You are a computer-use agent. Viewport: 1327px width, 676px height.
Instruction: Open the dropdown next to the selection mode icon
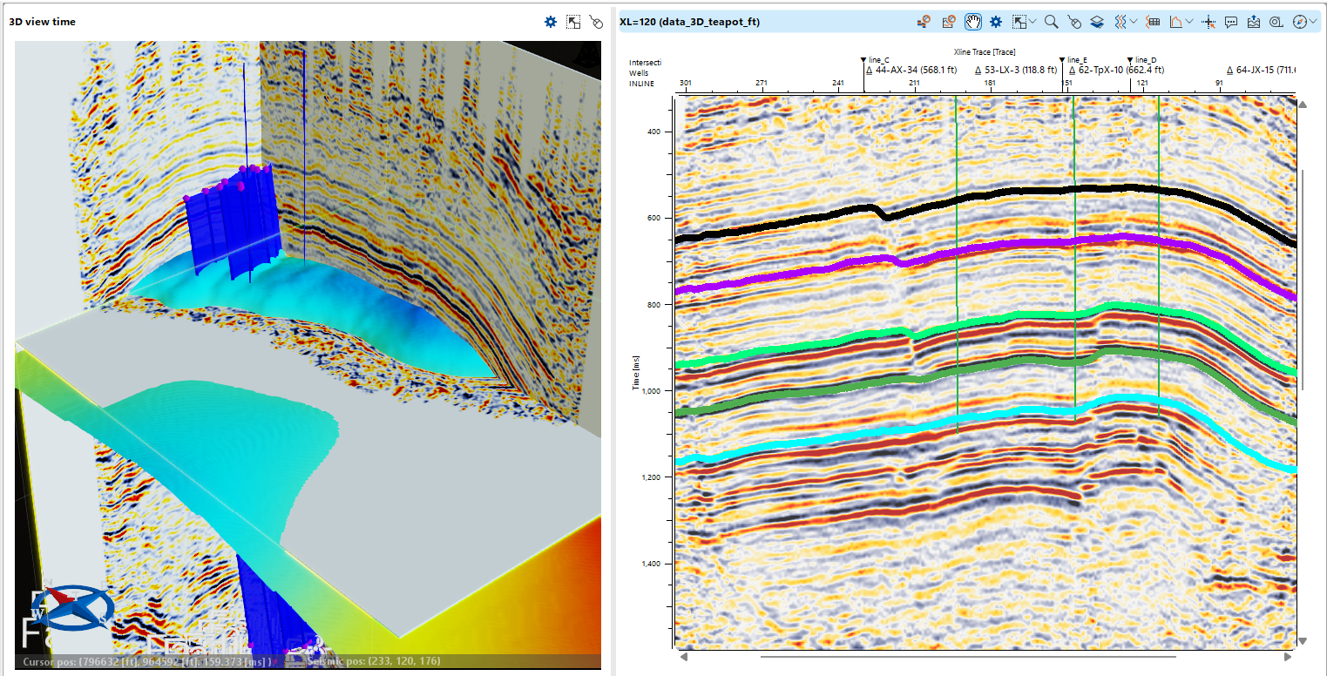[1033, 21]
